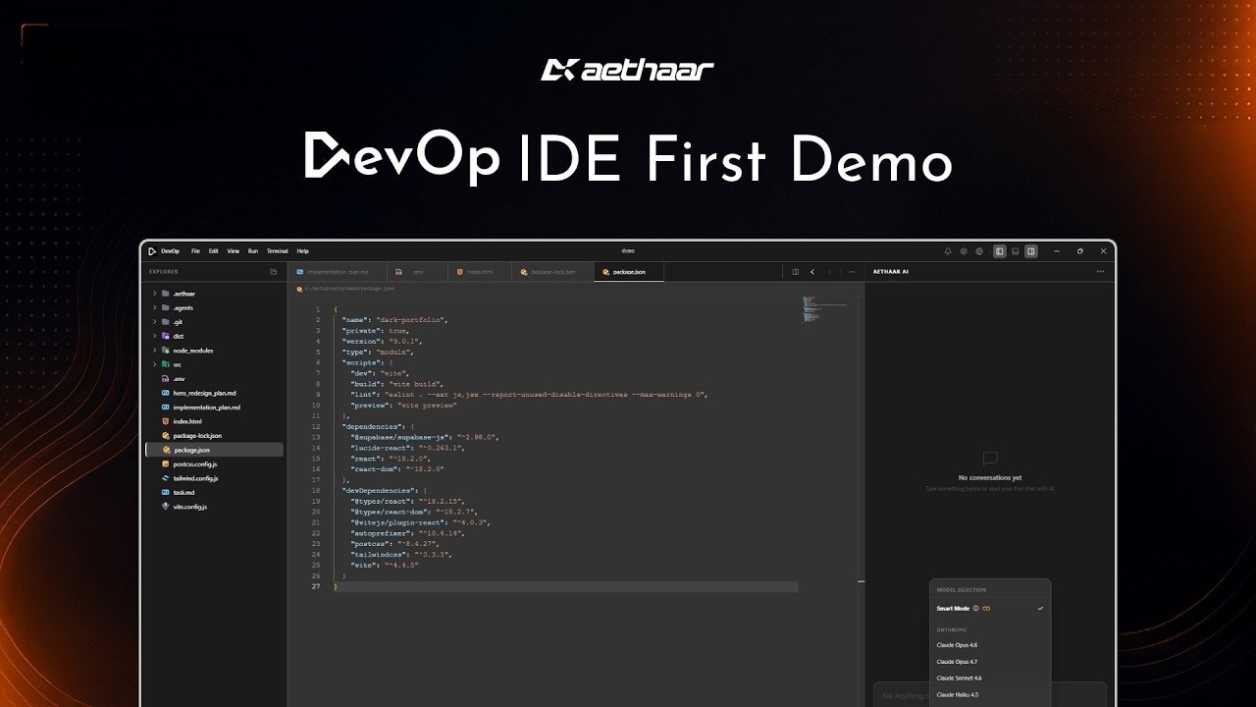The width and height of the screenshot is (1256, 707).
Task: Click the "tailwindcss" line in the code
Action: tap(400, 554)
